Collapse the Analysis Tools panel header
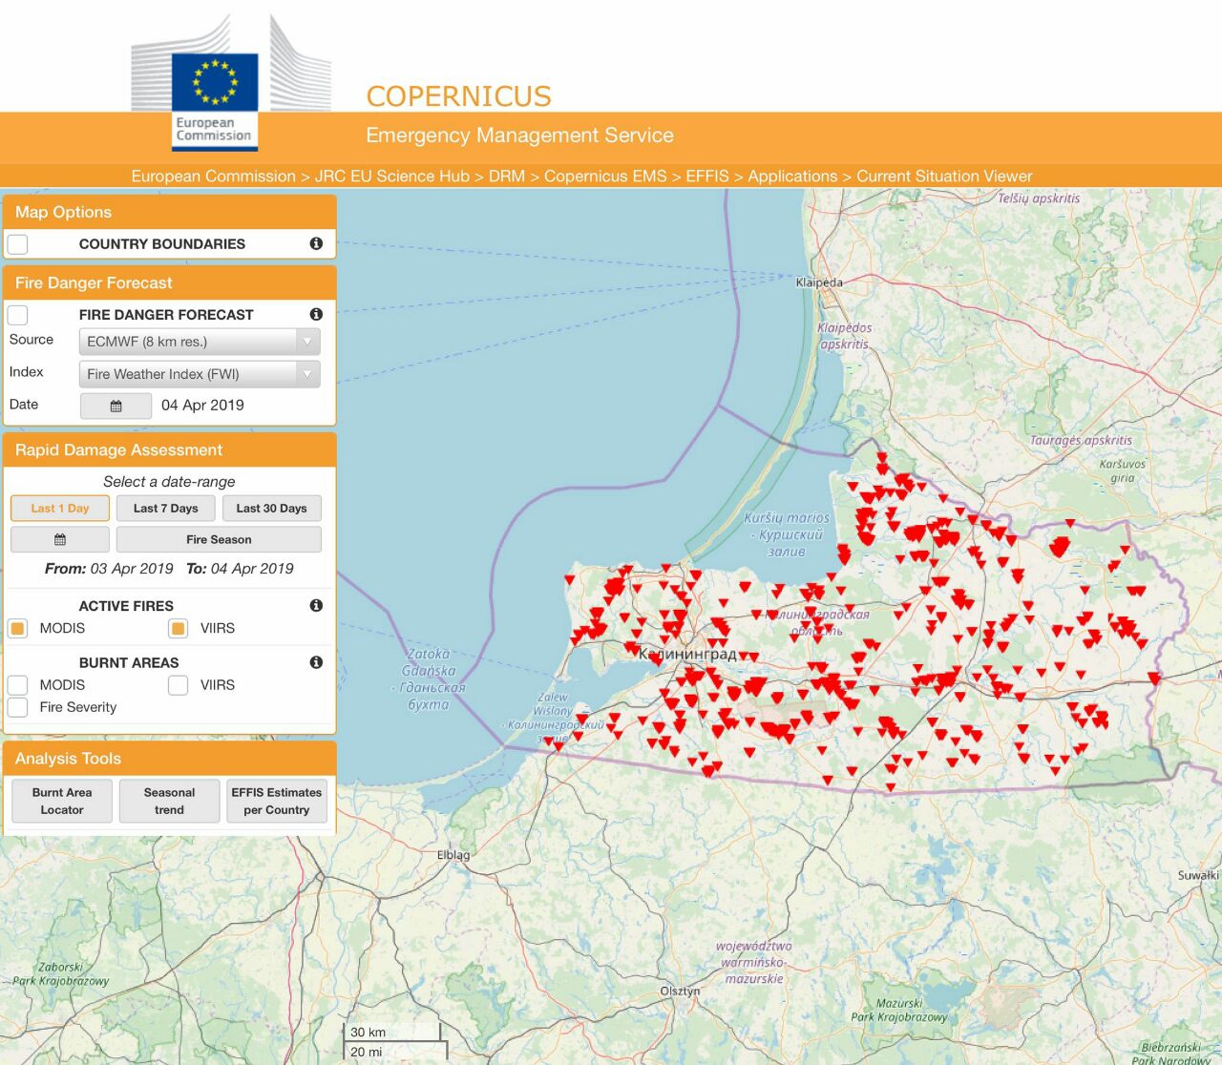 170,759
